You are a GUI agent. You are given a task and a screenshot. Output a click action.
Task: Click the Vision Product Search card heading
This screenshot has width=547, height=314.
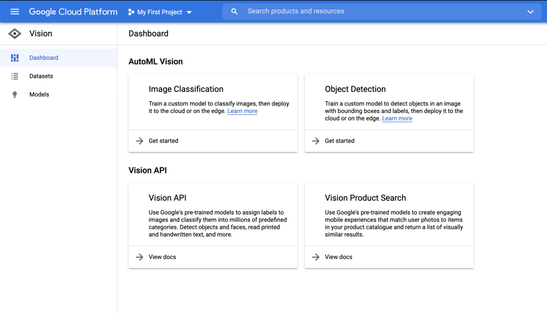pos(365,198)
